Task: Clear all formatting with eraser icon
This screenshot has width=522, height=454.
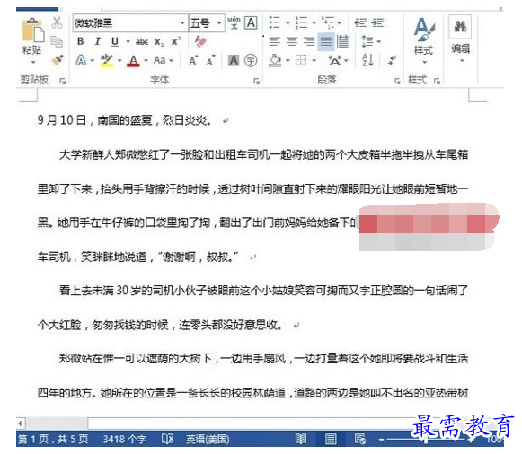Action: (x=200, y=41)
